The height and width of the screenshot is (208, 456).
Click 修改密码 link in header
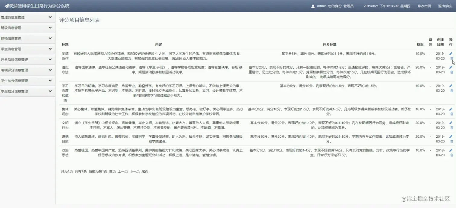(424, 6)
